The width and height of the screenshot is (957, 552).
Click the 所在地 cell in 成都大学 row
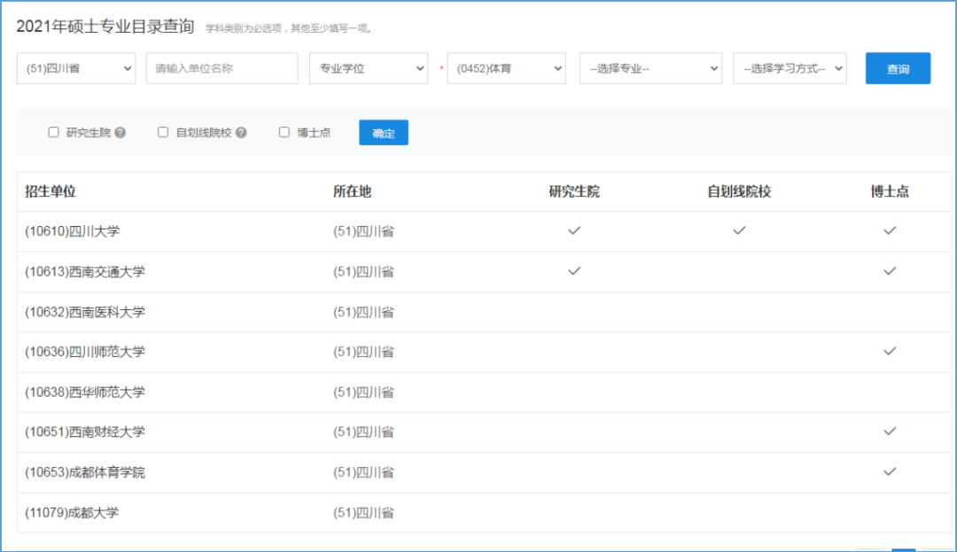364,512
